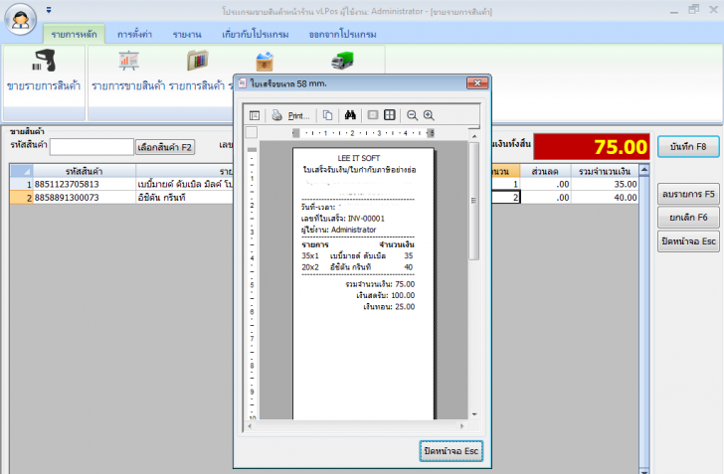The width and height of the screenshot is (724, 474).
Task: Click the อิชิตัน กรีนที product name cell
Action: (x=185, y=198)
